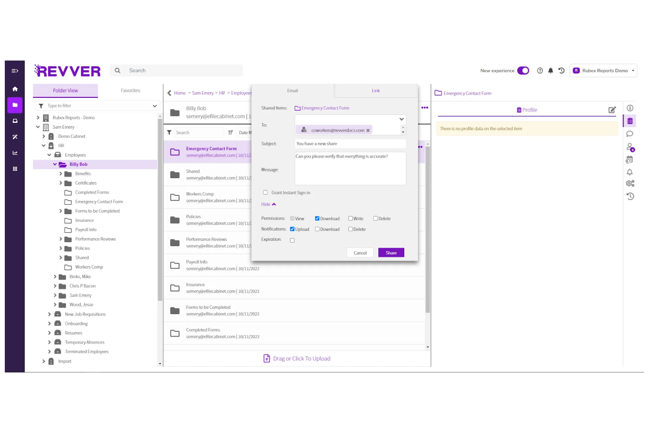The height and width of the screenshot is (433, 649).
Task: Toggle off the New experience switch
Action: tap(523, 70)
